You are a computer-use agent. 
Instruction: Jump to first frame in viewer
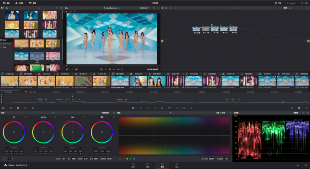coord(102,69)
